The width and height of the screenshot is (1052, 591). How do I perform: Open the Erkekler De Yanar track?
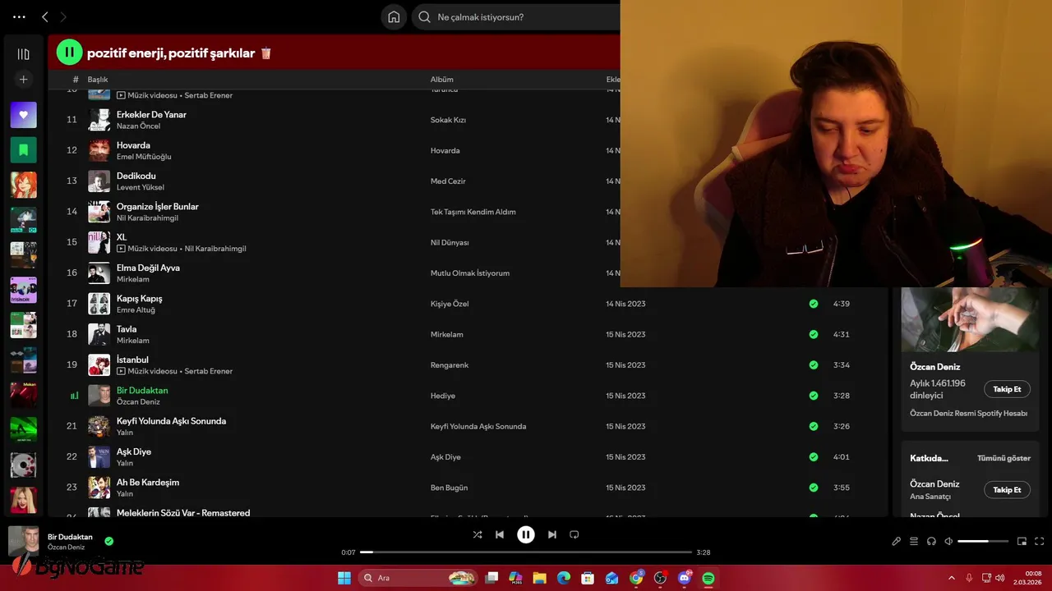point(151,114)
